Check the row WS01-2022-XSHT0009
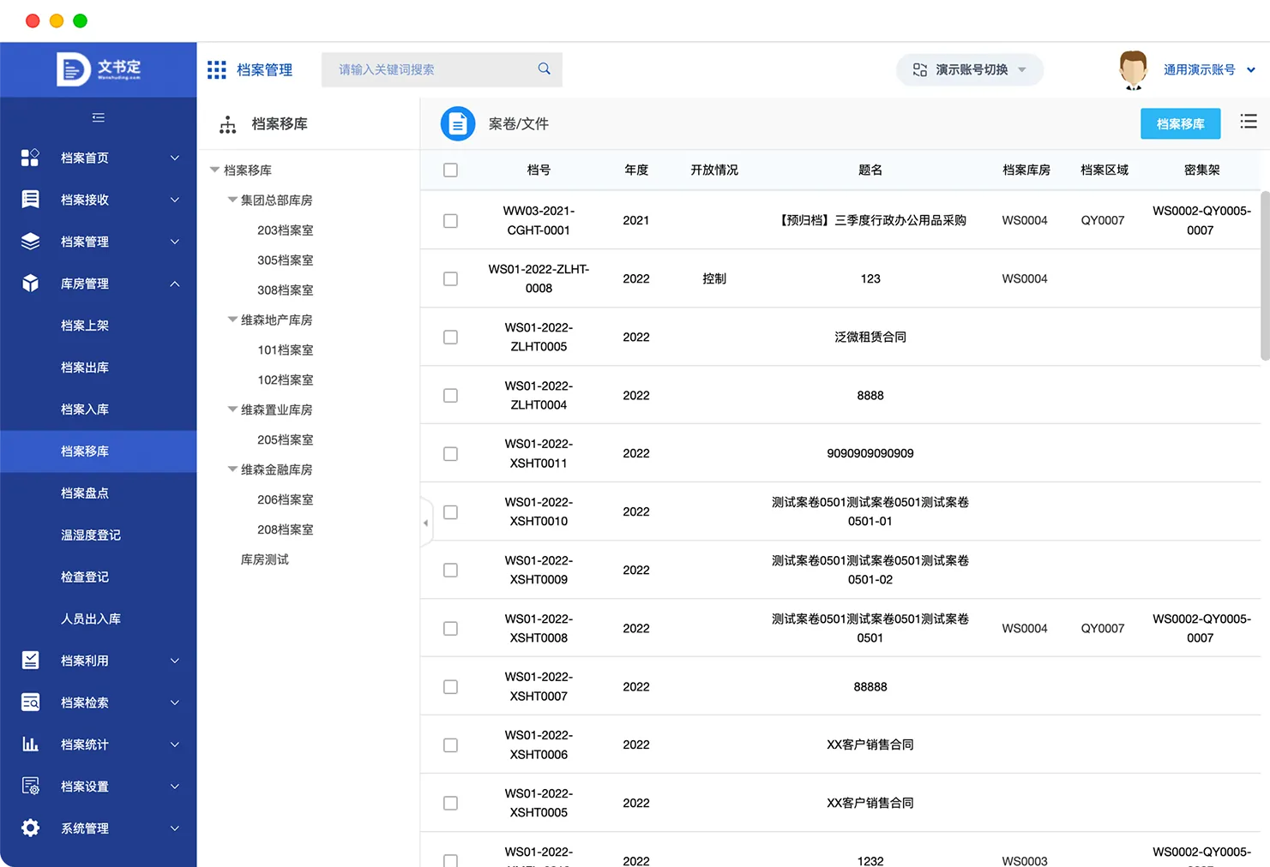 click(450, 571)
